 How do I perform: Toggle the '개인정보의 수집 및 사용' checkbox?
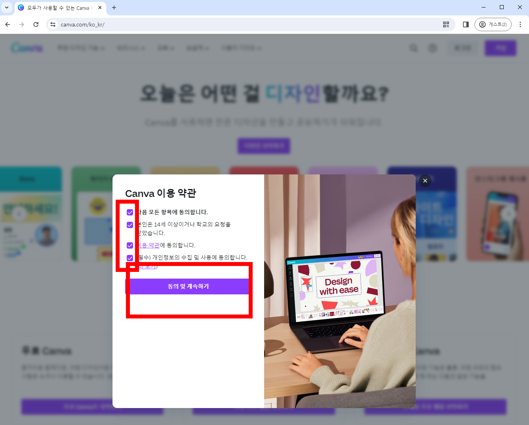tap(130, 258)
